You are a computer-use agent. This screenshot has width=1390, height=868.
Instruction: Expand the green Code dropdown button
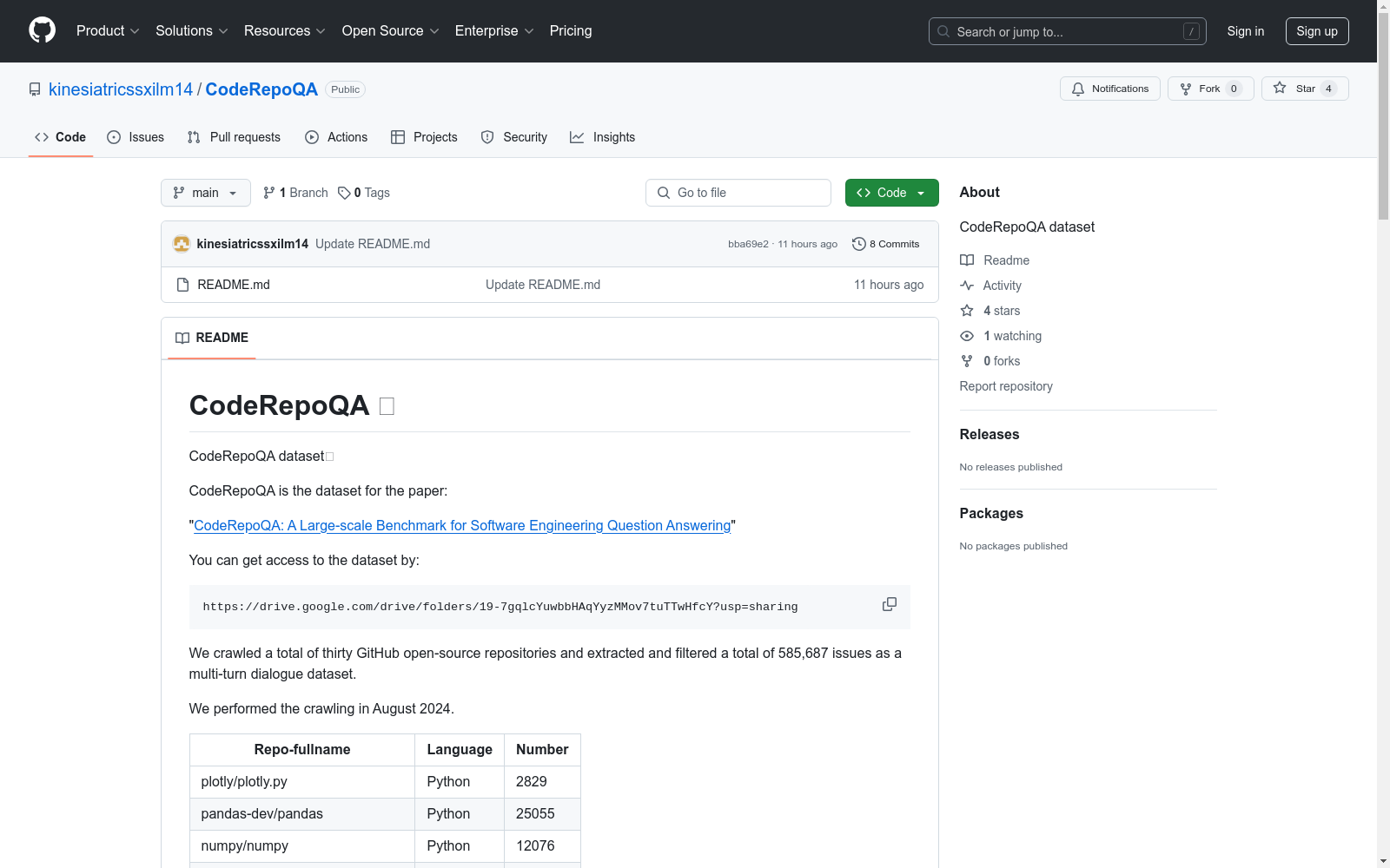891,193
